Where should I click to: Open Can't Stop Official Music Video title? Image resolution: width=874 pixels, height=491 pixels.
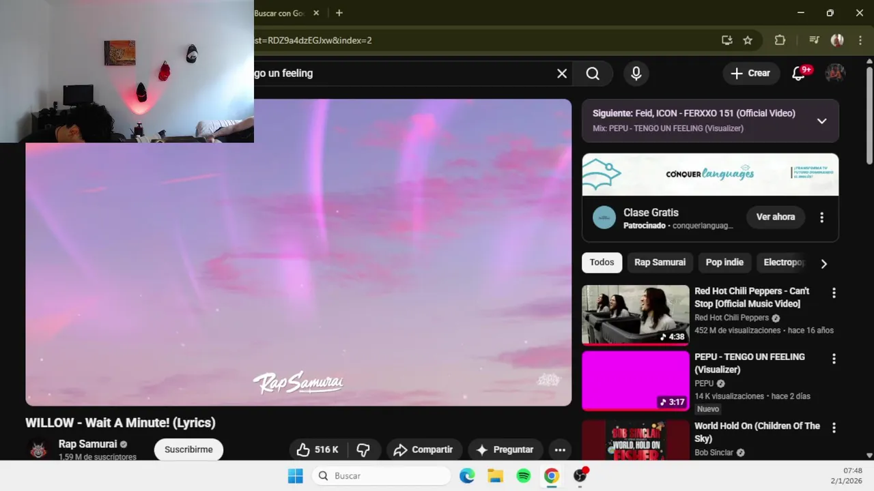(752, 297)
